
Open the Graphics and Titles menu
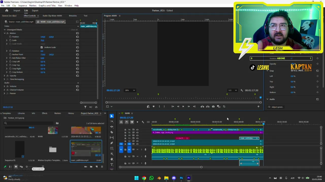47,6
